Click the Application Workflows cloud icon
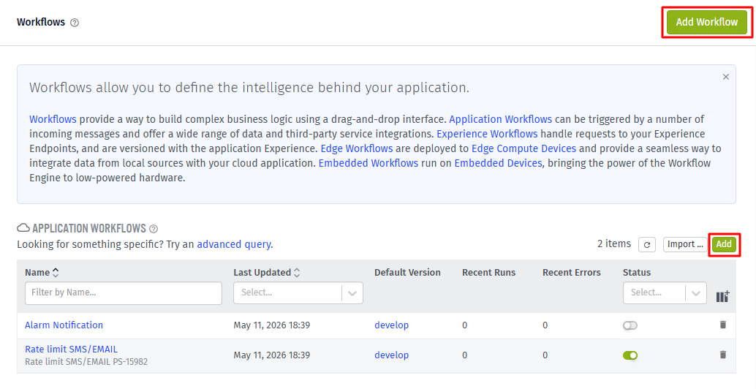The width and height of the screenshot is (756, 389). [23, 227]
